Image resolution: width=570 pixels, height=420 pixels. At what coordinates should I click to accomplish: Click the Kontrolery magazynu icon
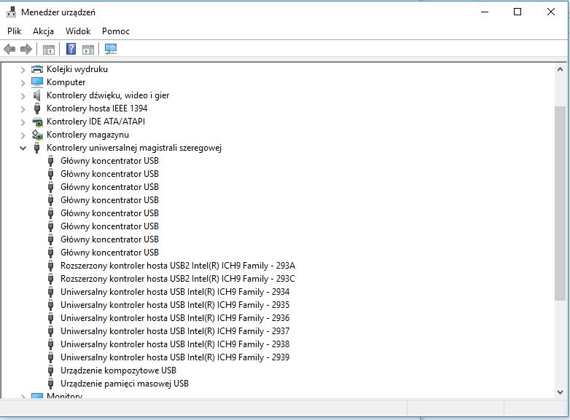[x=37, y=135]
